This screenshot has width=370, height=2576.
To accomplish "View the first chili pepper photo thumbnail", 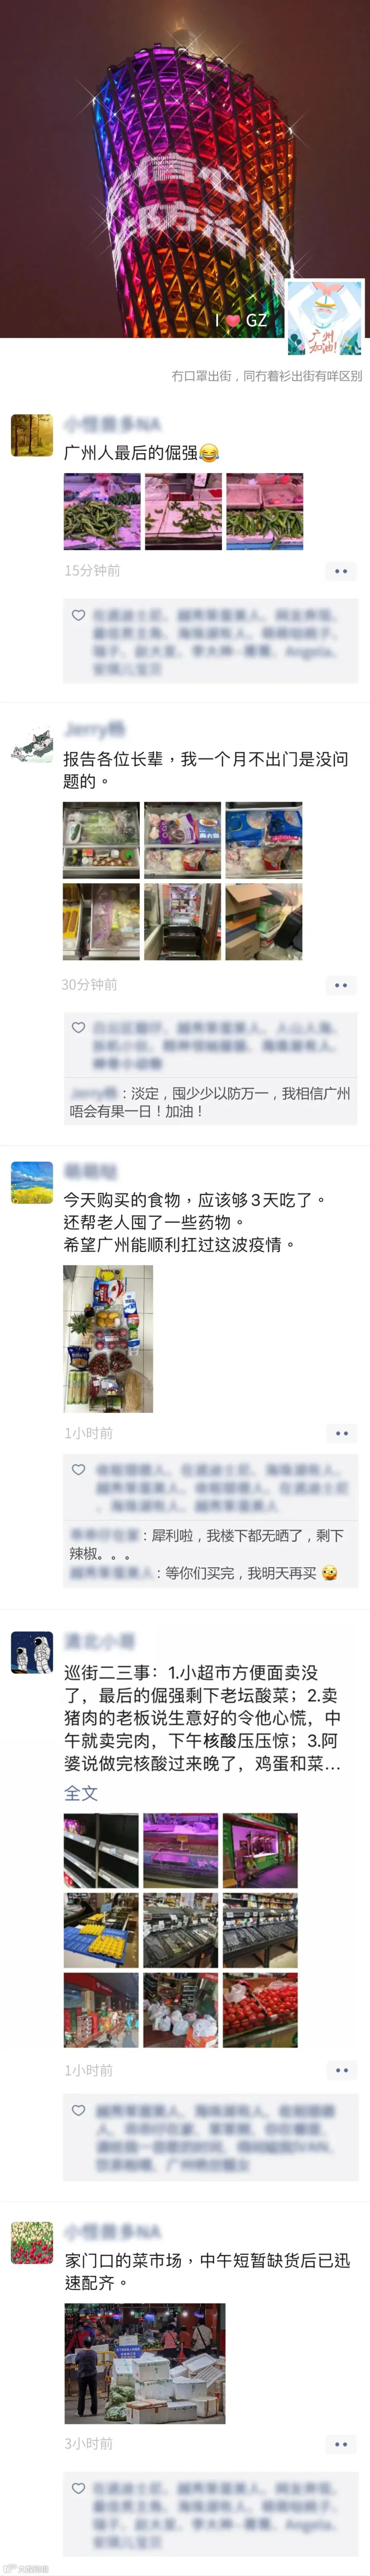I will click(x=102, y=512).
